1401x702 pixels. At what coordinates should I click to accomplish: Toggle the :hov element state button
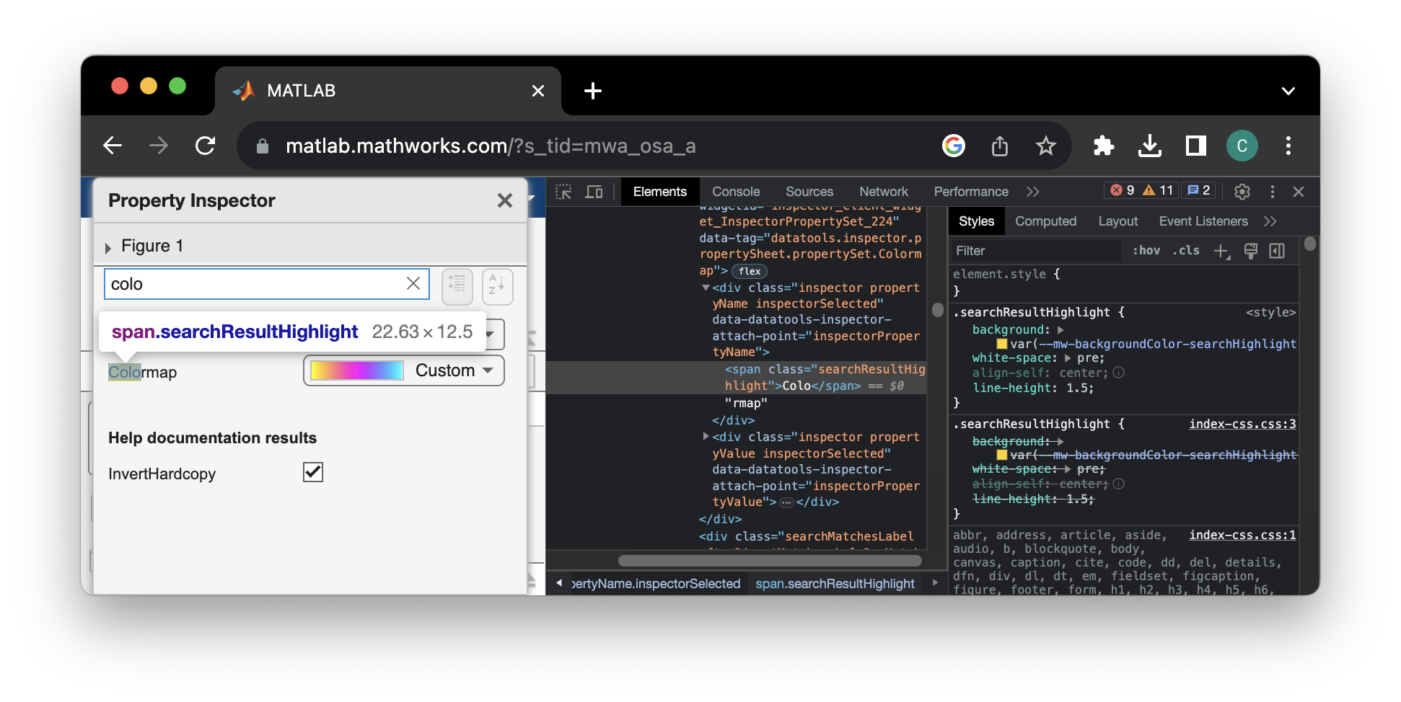1146,251
